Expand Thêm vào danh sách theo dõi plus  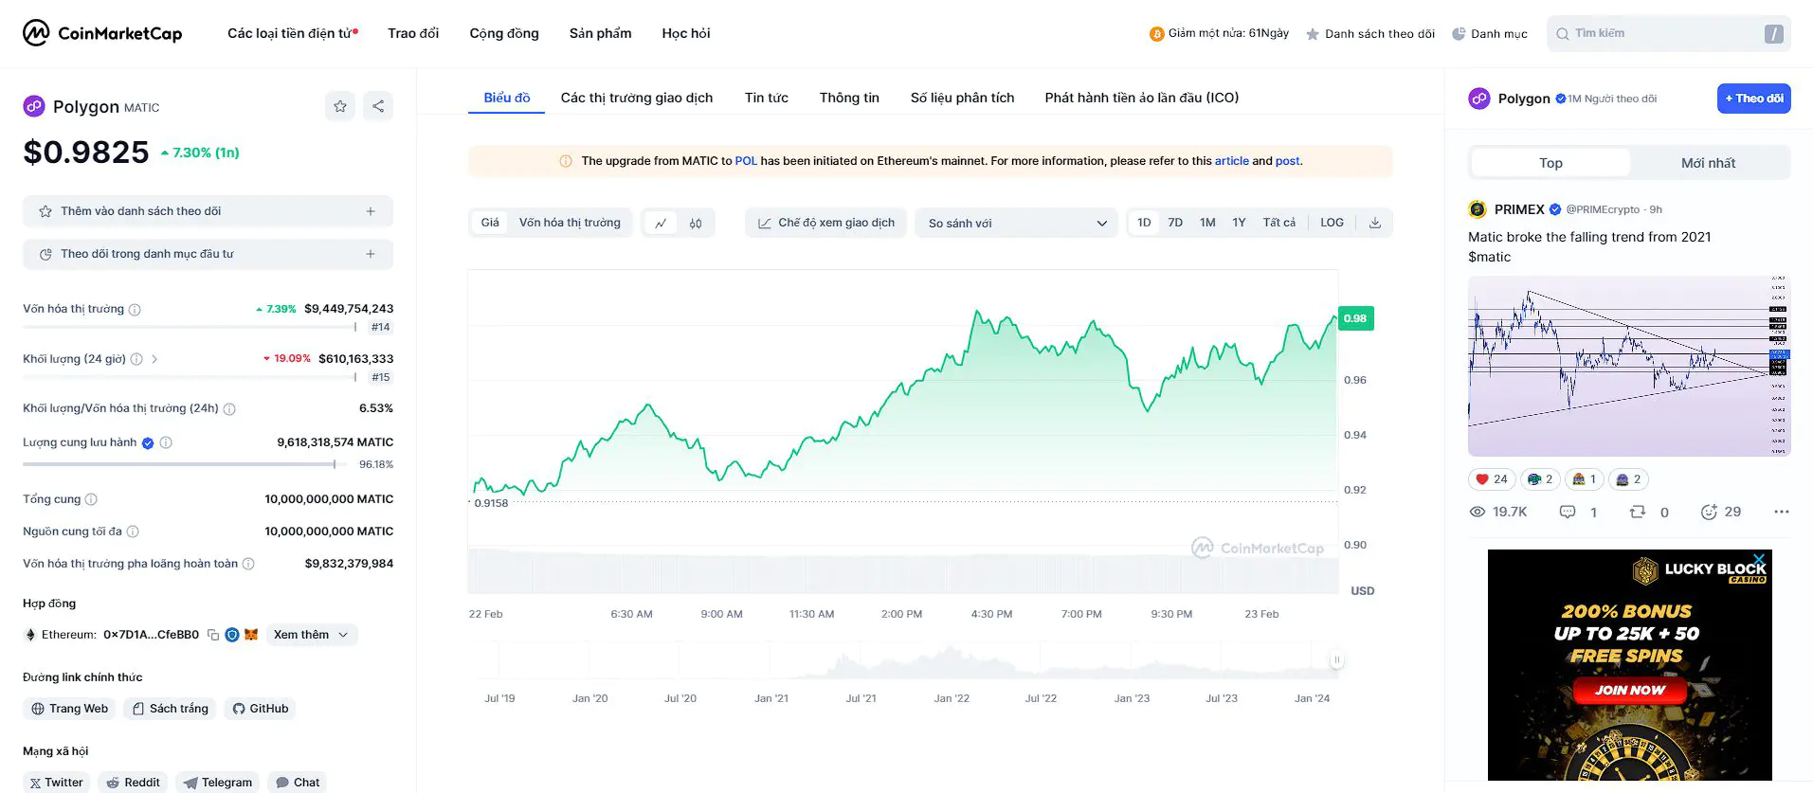tap(371, 211)
